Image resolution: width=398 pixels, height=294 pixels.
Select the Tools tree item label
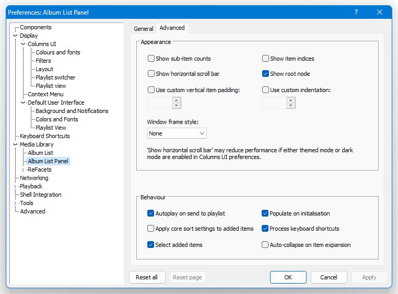tap(27, 203)
